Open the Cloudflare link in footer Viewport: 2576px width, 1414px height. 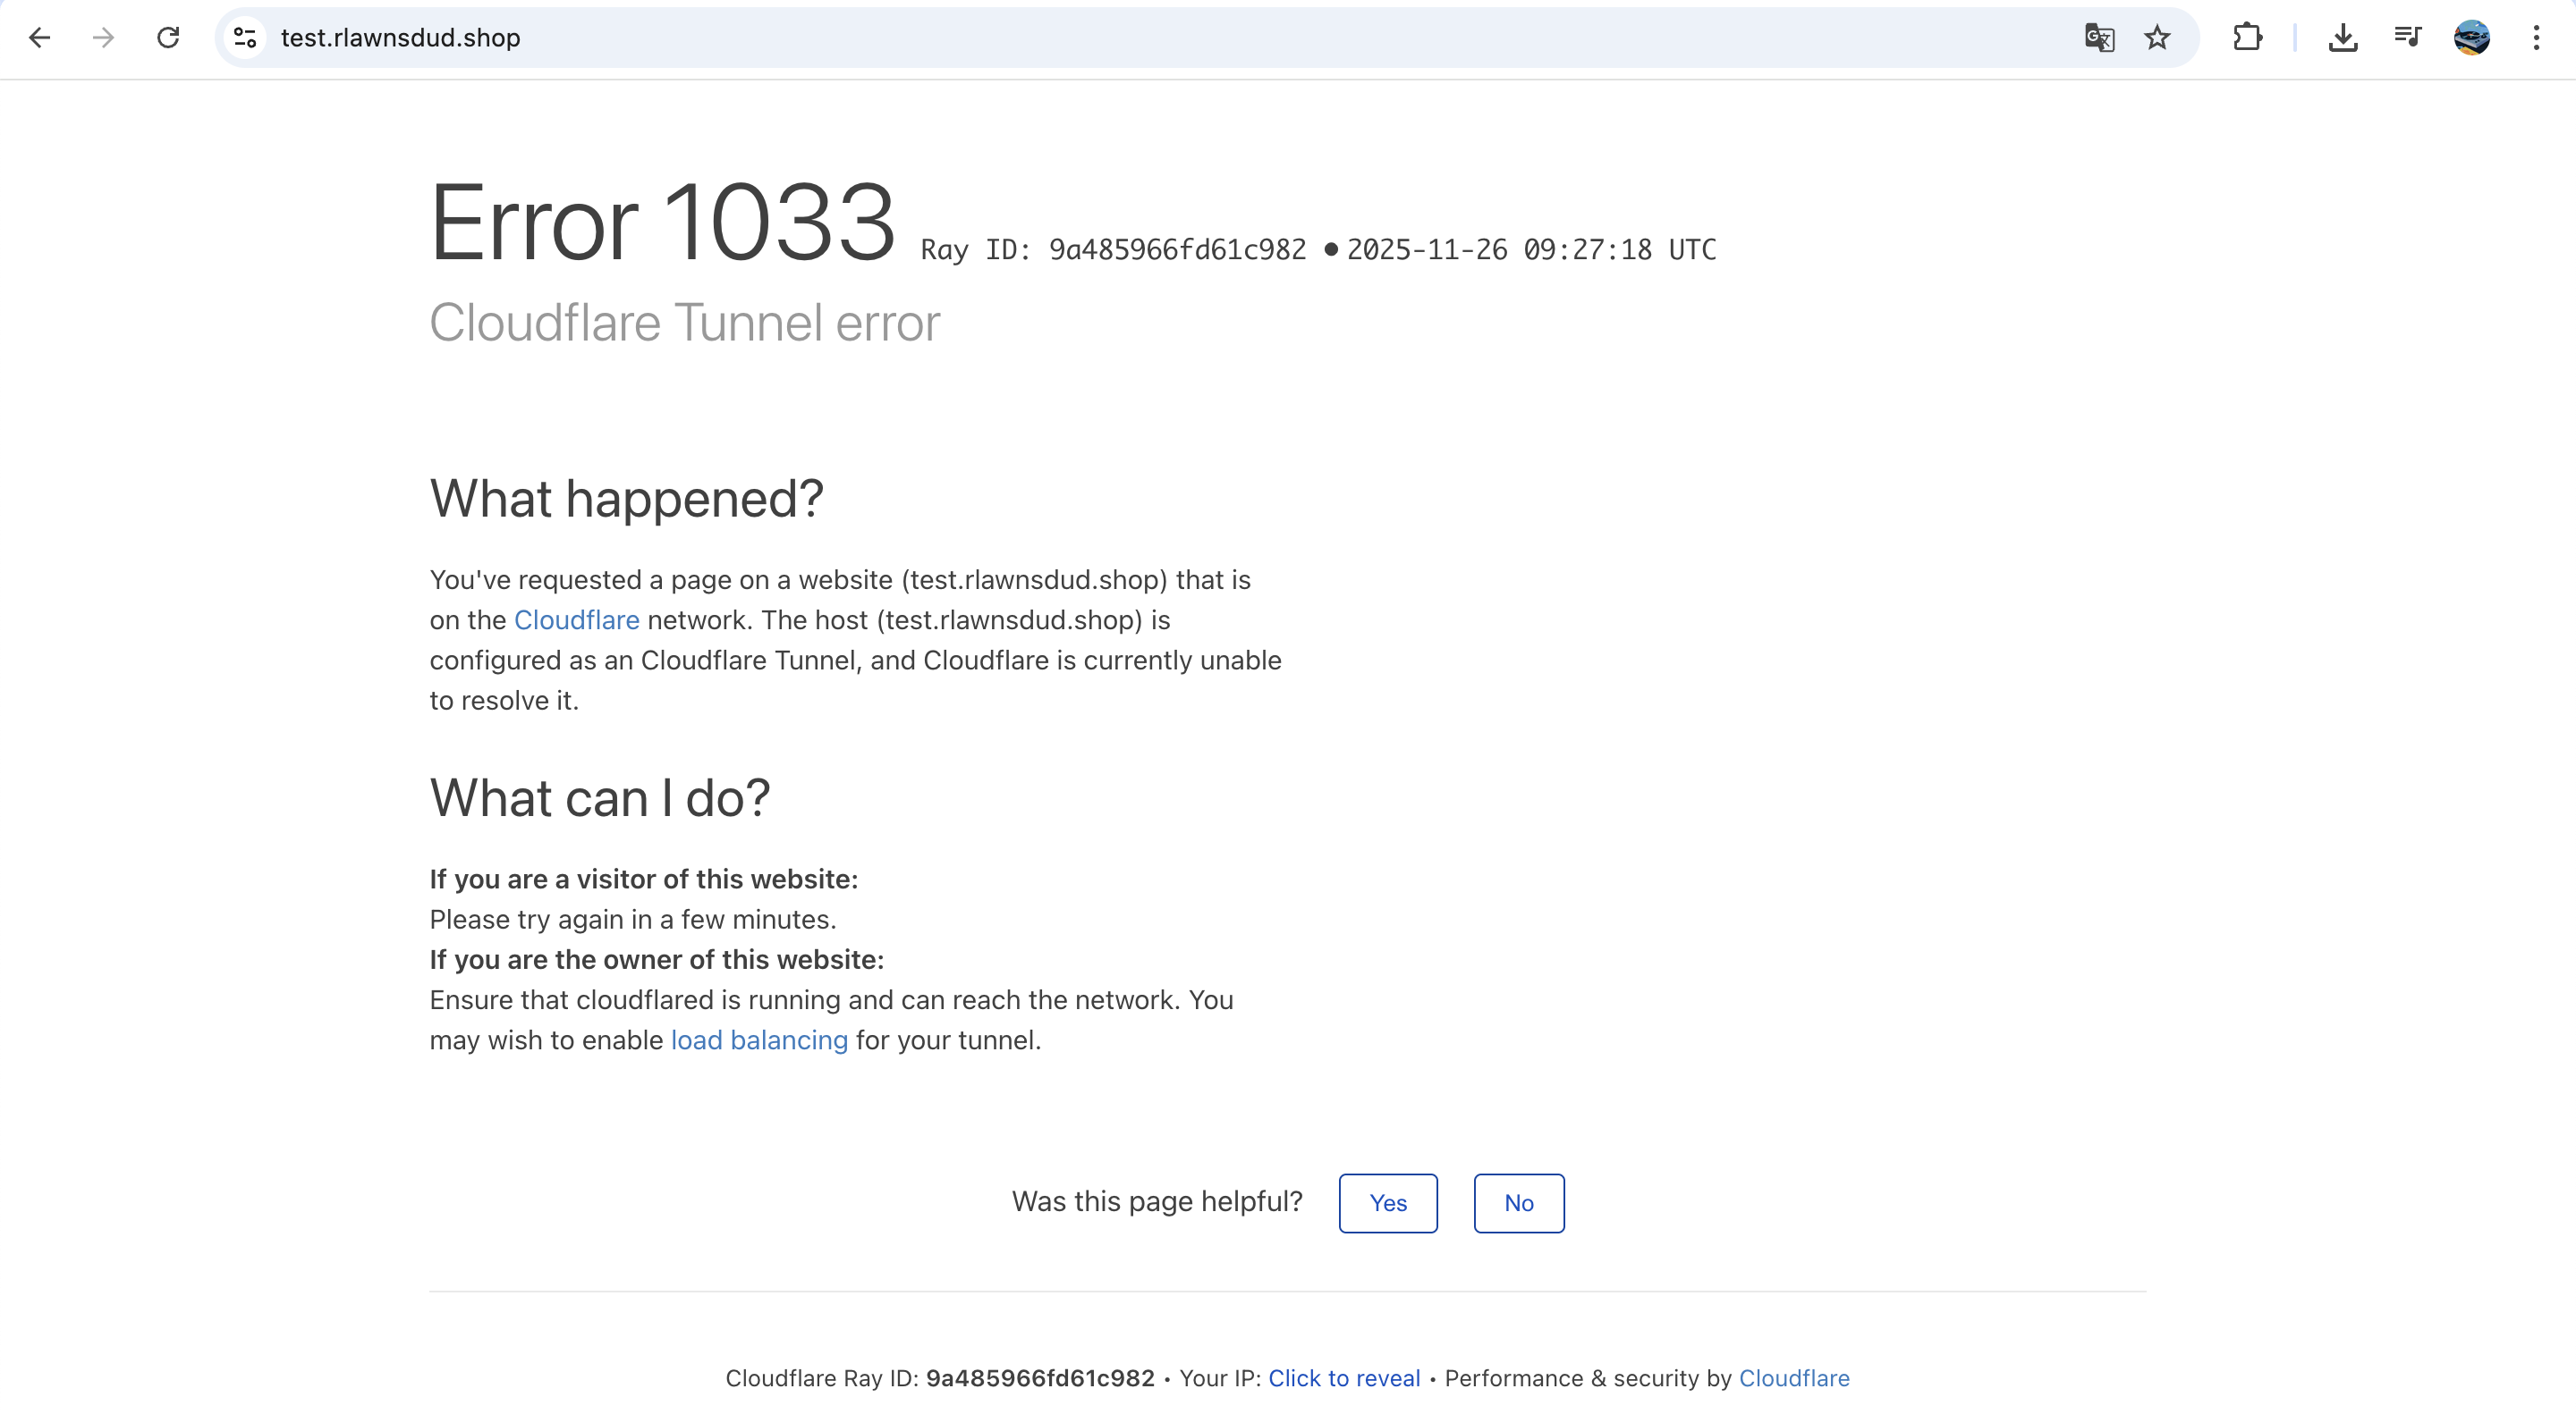point(1794,1378)
